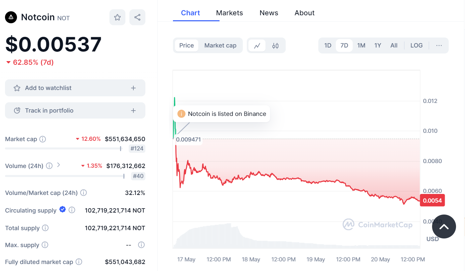Select the Price chart toggle
465x271 pixels.
coord(187,45)
